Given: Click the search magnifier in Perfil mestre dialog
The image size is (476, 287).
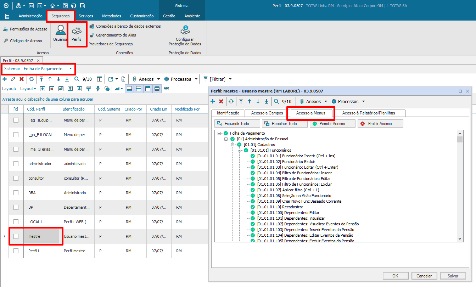Looking at the screenshot, I should point(276,101).
